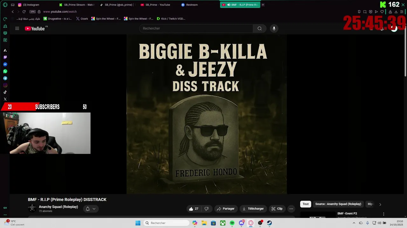Open Telegram in the Opera sidebar
The width and height of the screenshot is (407, 228).
click(5, 78)
